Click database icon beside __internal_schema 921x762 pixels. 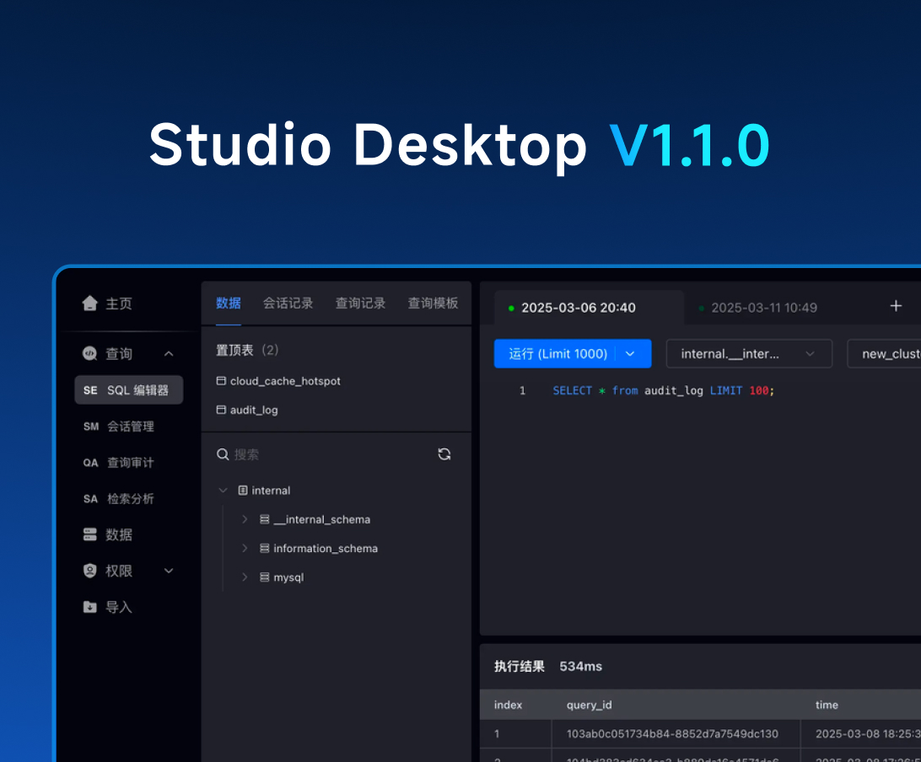[264, 519]
